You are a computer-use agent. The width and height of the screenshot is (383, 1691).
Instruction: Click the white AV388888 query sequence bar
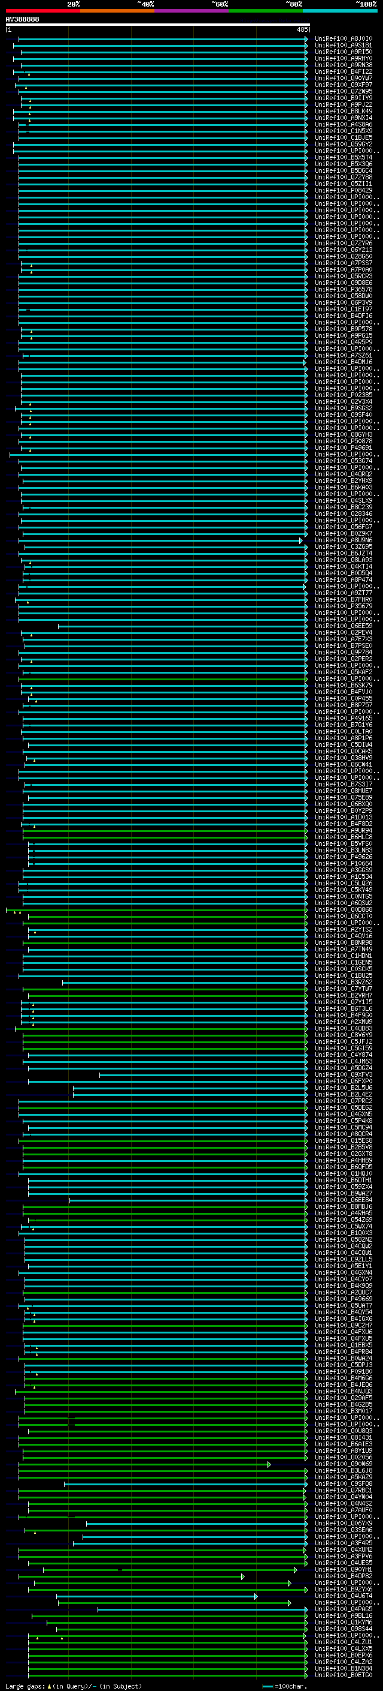(x=157, y=25)
